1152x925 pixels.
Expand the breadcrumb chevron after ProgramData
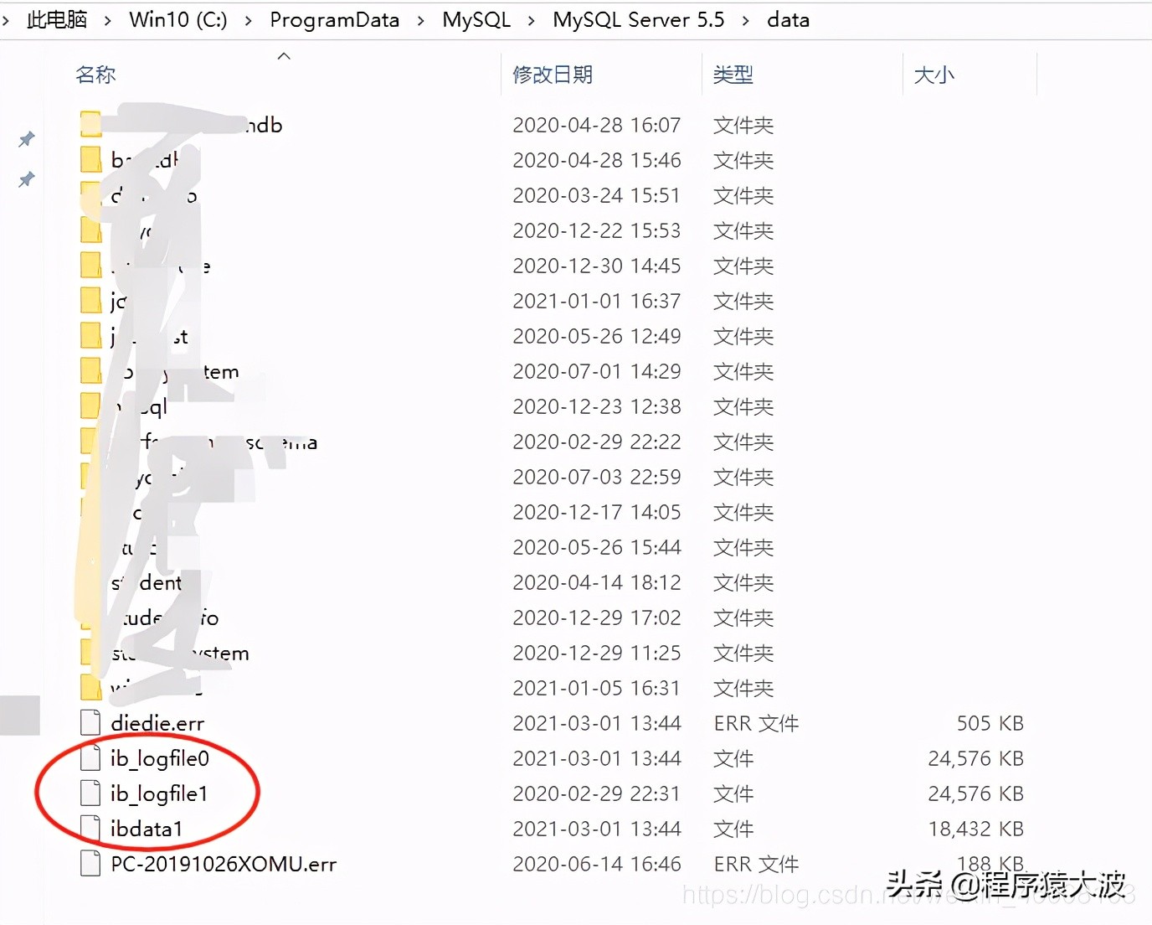pos(419,19)
